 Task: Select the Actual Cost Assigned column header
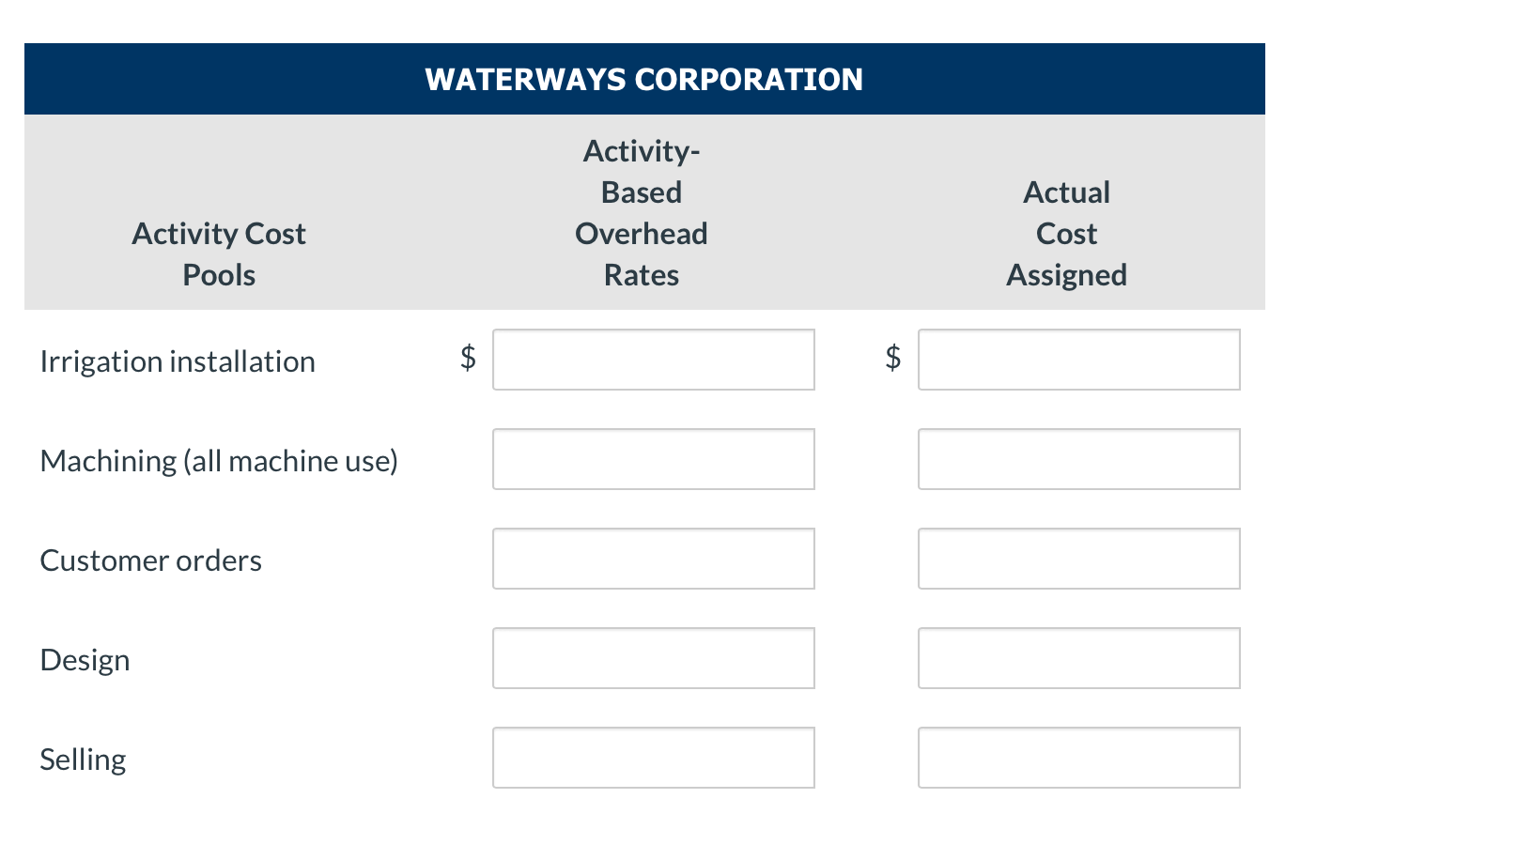[1066, 233]
